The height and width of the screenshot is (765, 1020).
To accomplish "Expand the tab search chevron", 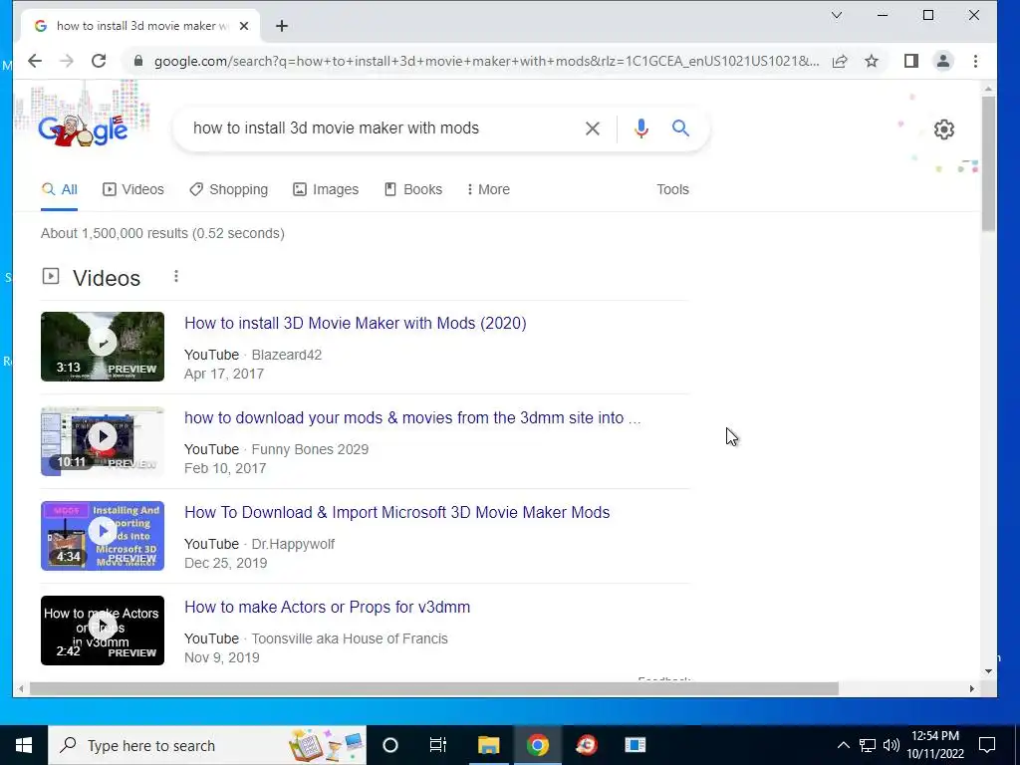I will click(837, 15).
